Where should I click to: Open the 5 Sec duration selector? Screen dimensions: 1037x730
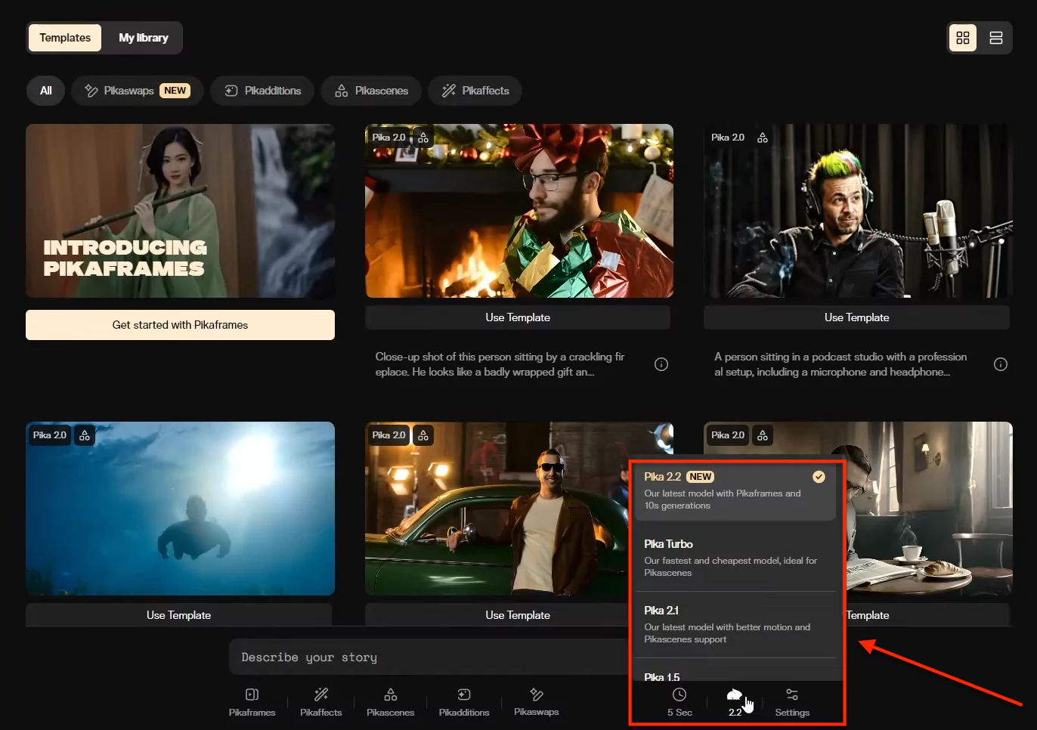679,702
